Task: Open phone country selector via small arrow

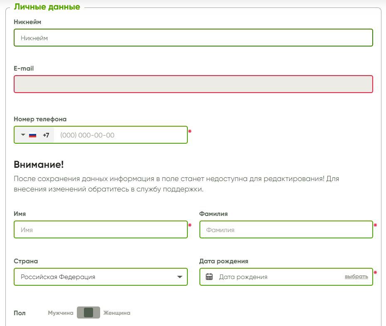Action: [23, 135]
